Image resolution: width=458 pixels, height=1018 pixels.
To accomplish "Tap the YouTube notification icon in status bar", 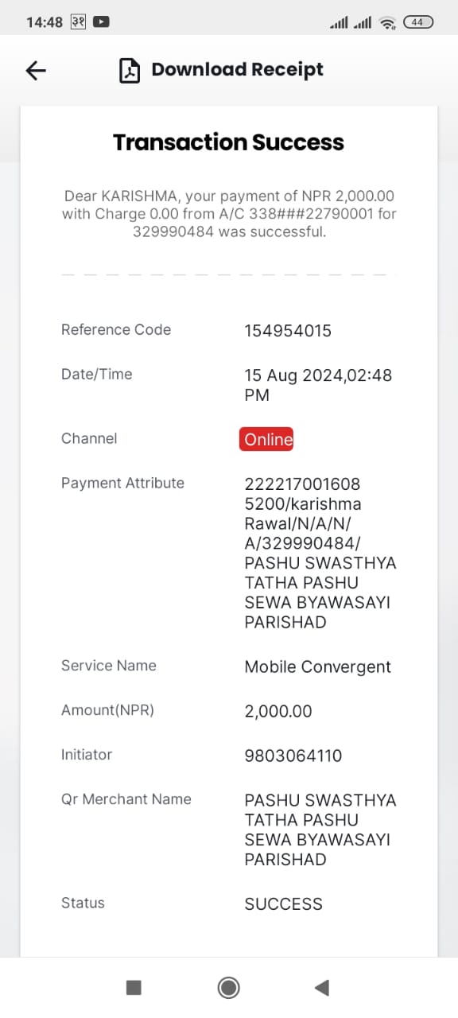I will 101,22.
